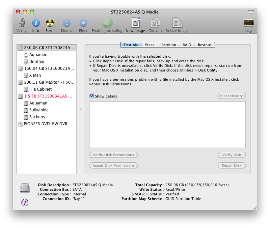270x228 pixels.
Task: Open Info for the selected disk
Action: point(36,23)
